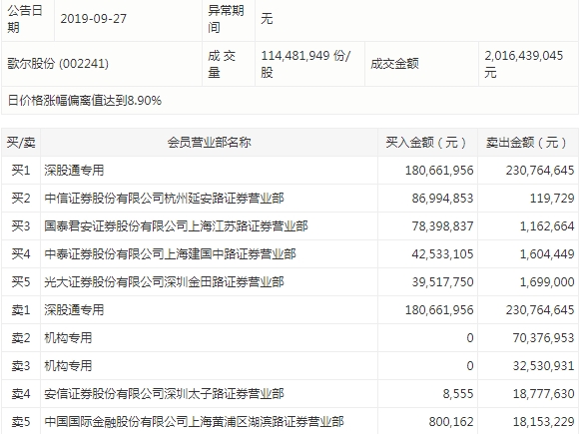
Task: Select the value 86,994,853
Action: pos(442,199)
